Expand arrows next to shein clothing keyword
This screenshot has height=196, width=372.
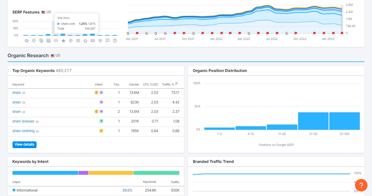click(38, 131)
